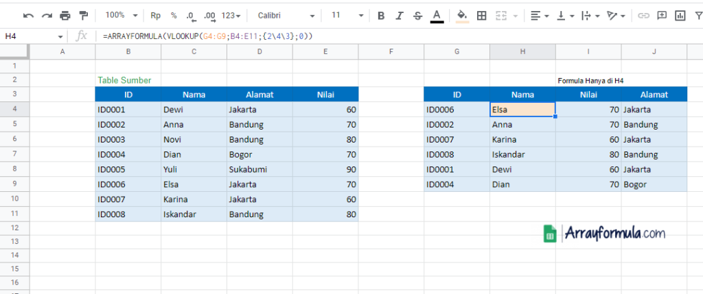703x294 pixels.
Task: Open the fill color picker
Action: tap(462, 15)
